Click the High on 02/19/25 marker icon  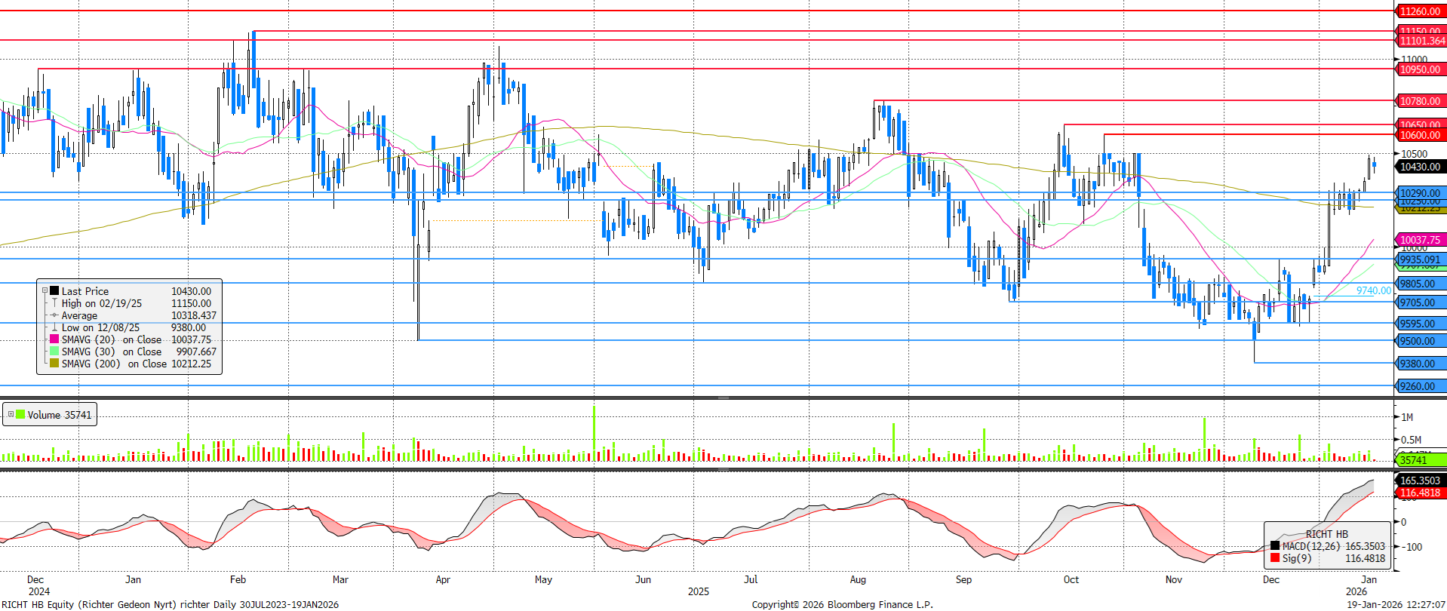click(54, 303)
